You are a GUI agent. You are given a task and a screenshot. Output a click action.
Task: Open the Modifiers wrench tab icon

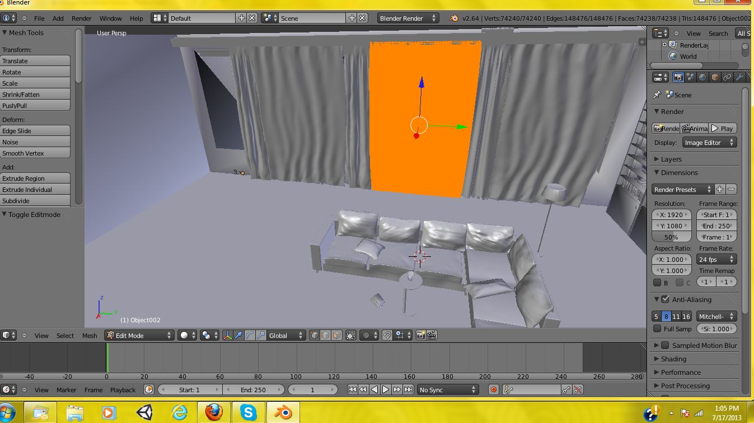pos(739,78)
